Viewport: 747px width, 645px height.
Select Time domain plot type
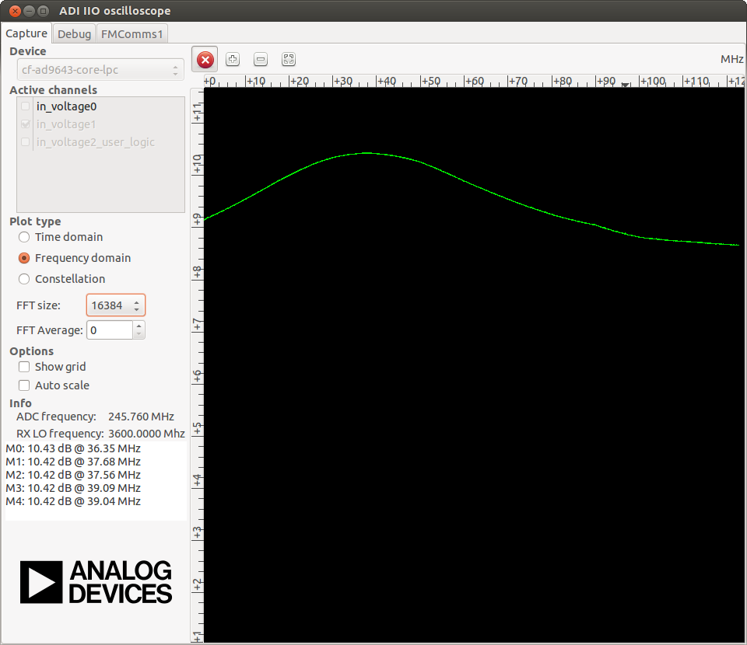pos(24,237)
